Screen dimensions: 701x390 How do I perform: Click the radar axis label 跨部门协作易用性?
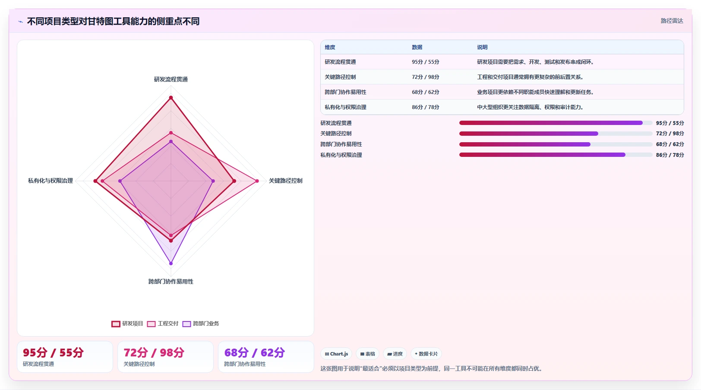[171, 281]
